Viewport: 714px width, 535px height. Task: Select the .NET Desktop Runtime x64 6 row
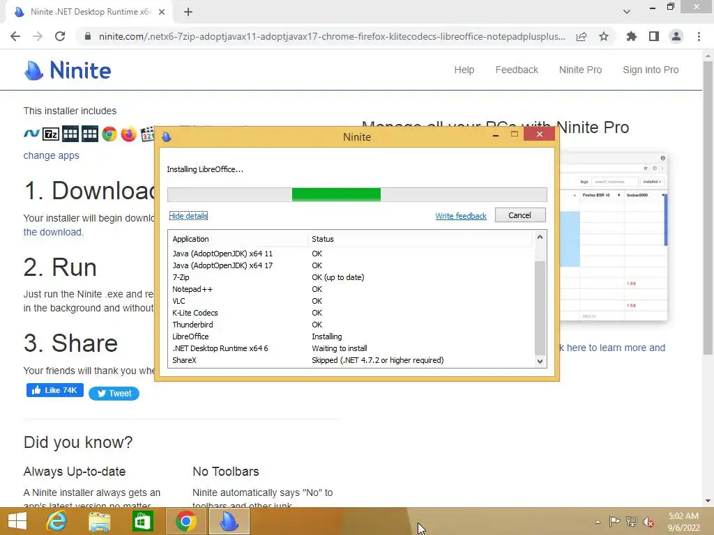pyautogui.click(x=351, y=348)
